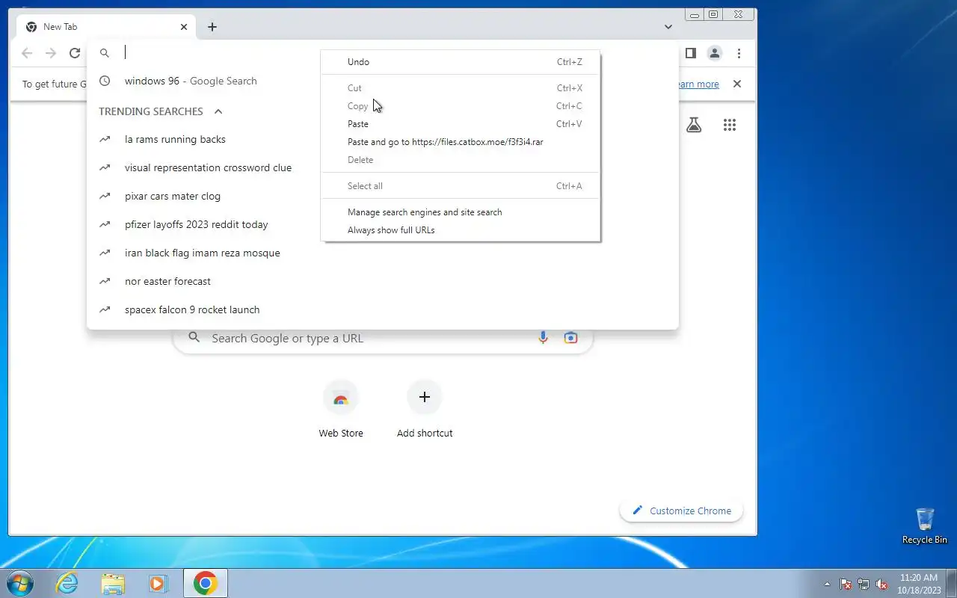Click the Search Google or type a URL box
Image resolution: width=957 pixels, height=598 pixels.
click(383, 338)
